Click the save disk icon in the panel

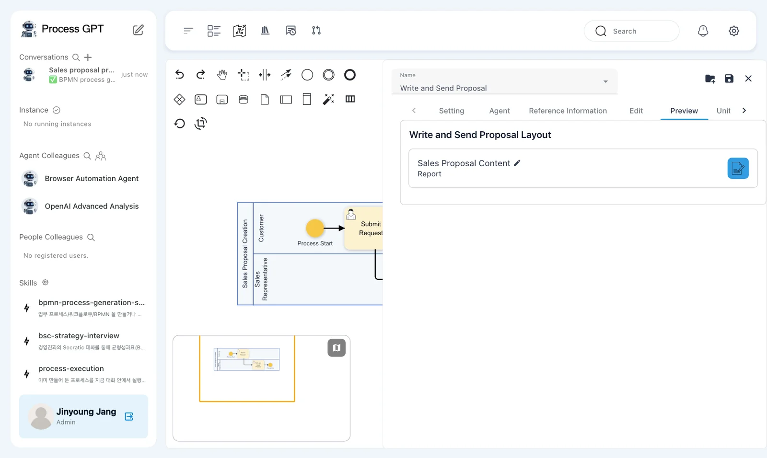click(729, 79)
